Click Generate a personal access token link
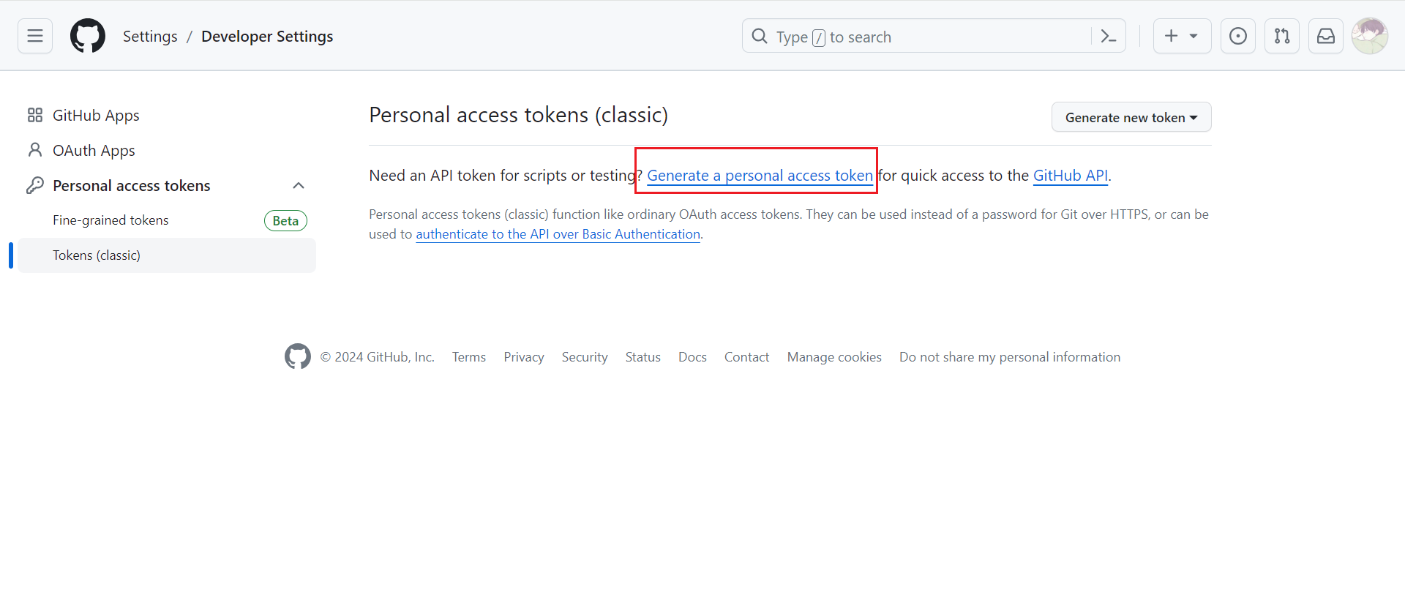 (x=760, y=176)
